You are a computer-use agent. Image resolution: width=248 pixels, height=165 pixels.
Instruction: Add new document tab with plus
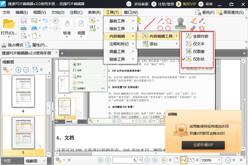click(62, 53)
